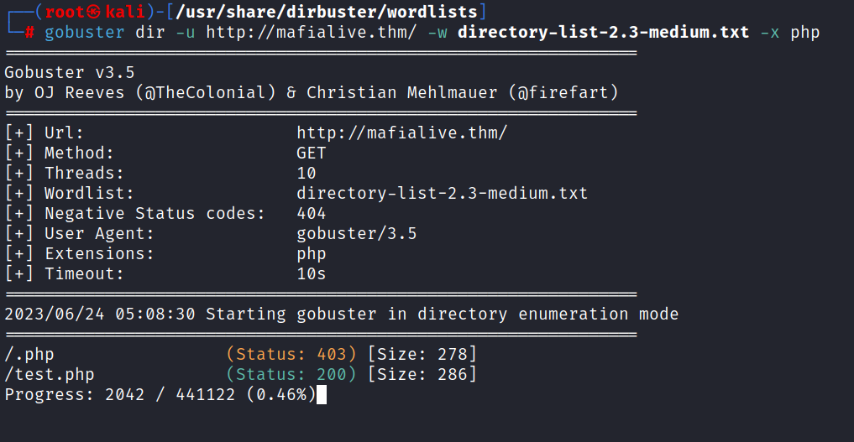Click the orange Status: 403 text
The image size is (854, 442).
tap(291, 354)
